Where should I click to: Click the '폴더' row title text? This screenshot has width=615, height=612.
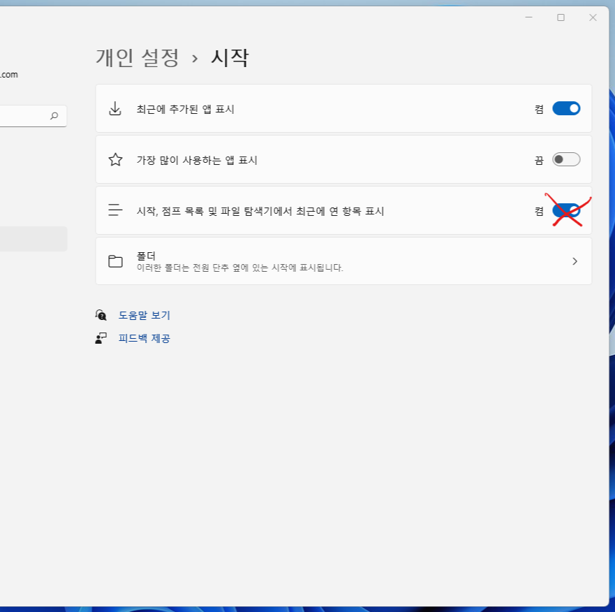146,256
